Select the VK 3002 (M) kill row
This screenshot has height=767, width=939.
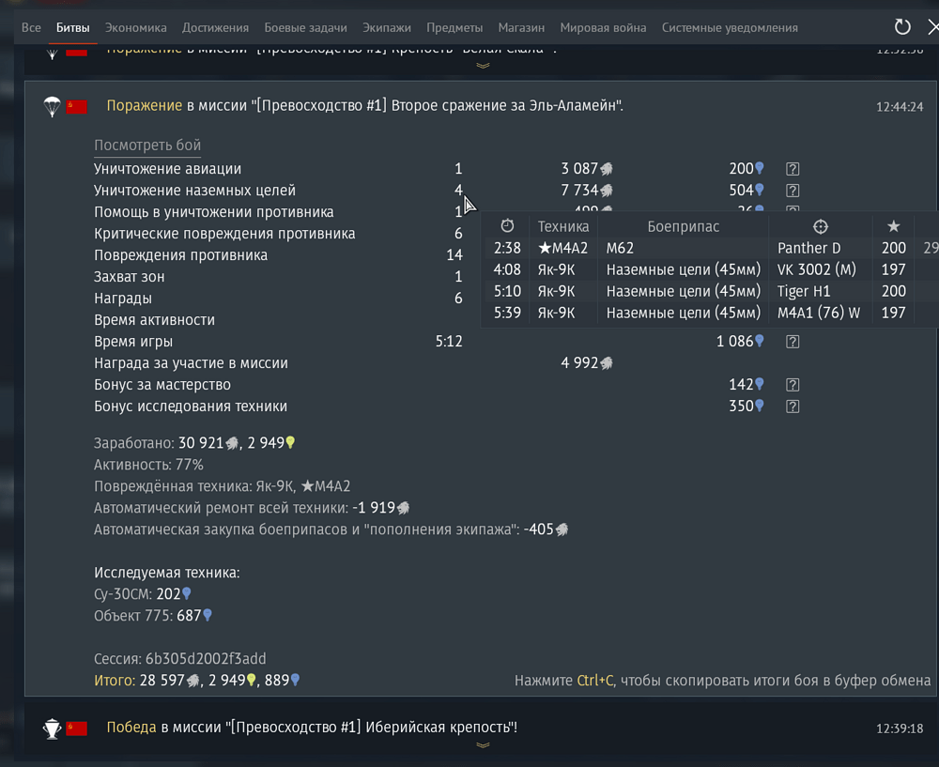(x=710, y=269)
